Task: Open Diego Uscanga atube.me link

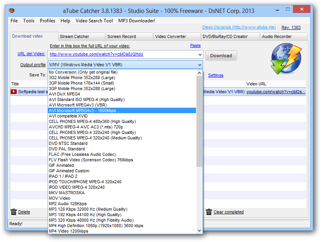Action: [x=239, y=27]
